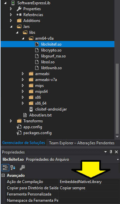Collapse the libs folder

pos(17,32)
